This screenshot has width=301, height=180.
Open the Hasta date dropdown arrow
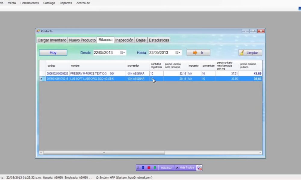click(179, 52)
